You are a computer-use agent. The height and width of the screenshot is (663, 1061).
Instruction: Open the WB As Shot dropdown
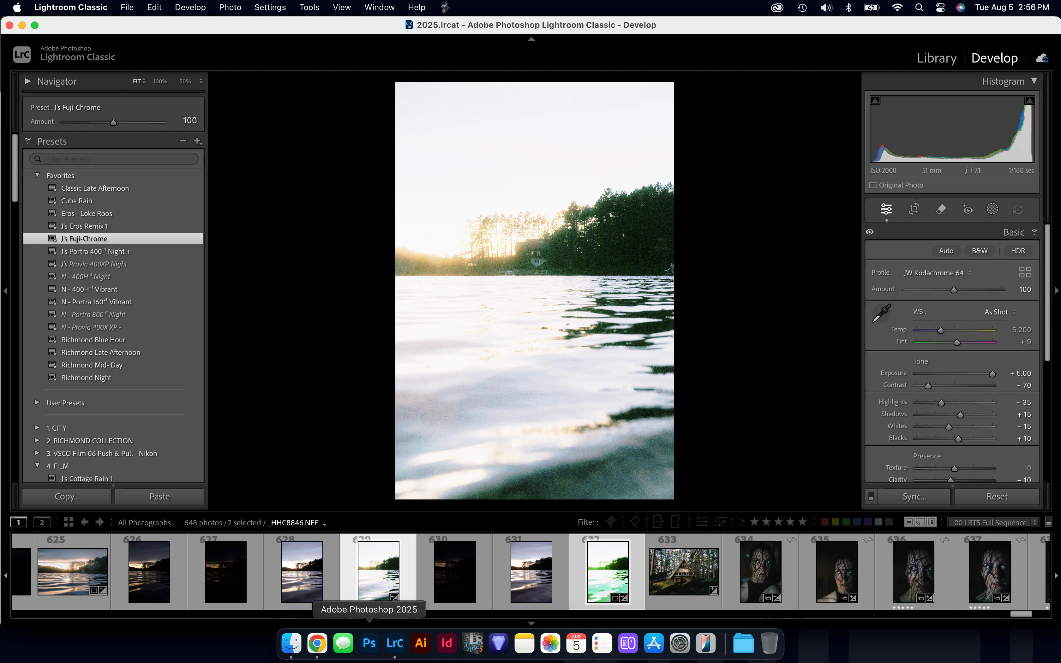[x=1000, y=312]
